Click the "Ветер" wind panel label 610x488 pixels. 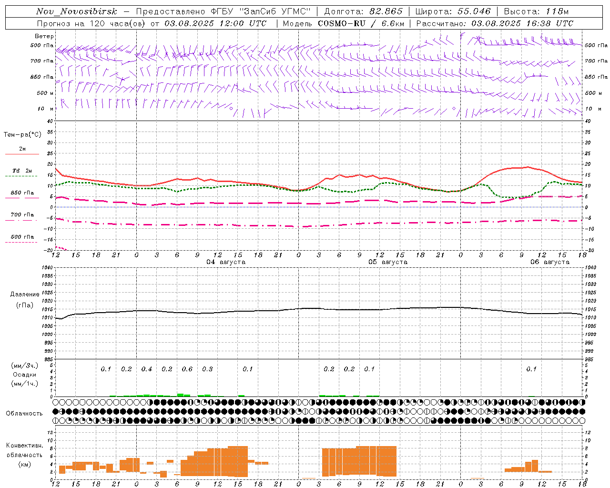tap(44, 36)
